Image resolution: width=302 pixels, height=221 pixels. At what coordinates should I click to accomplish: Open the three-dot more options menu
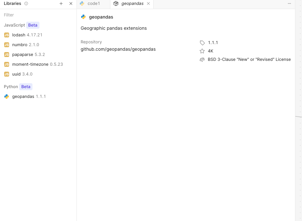(x=289, y=3)
